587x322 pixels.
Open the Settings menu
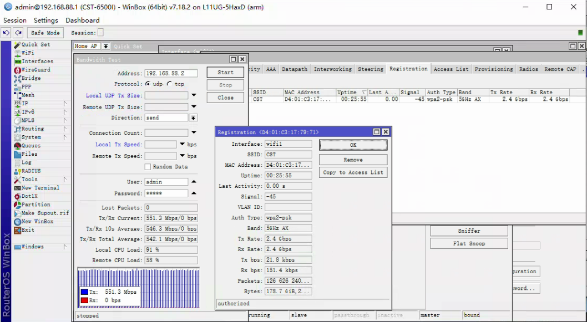45,21
